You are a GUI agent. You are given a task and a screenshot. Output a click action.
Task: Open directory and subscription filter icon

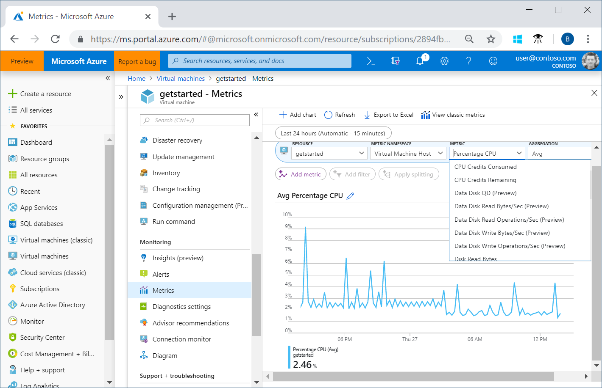pos(396,61)
